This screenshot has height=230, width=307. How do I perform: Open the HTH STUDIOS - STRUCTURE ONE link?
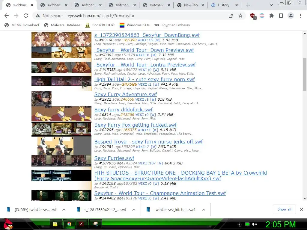pyautogui.click(x=180, y=175)
